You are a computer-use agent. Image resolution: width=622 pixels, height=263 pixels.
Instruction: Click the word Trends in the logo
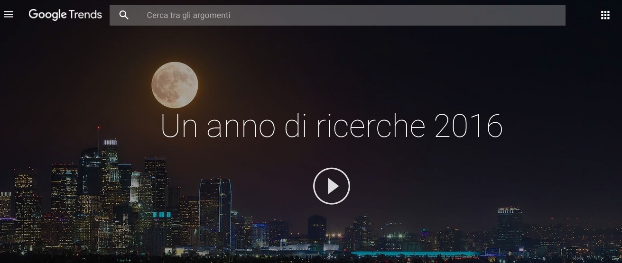[85, 15]
